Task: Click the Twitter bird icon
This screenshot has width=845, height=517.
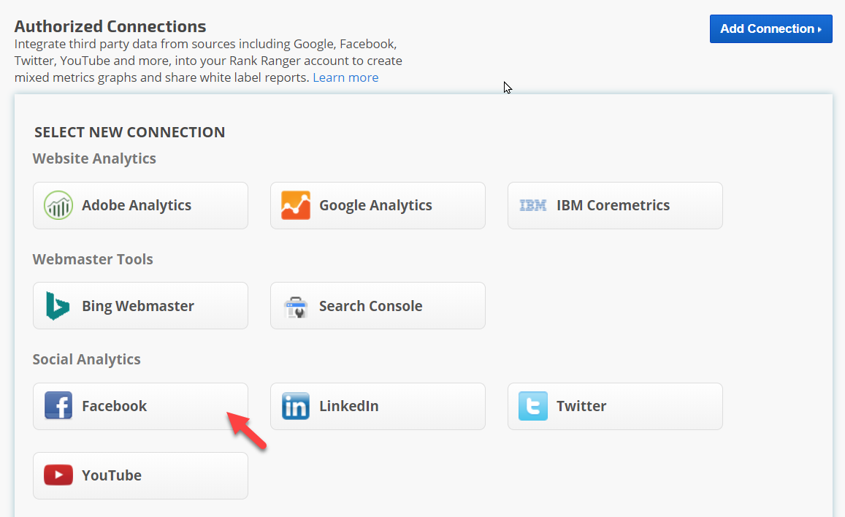Action: pos(533,406)
